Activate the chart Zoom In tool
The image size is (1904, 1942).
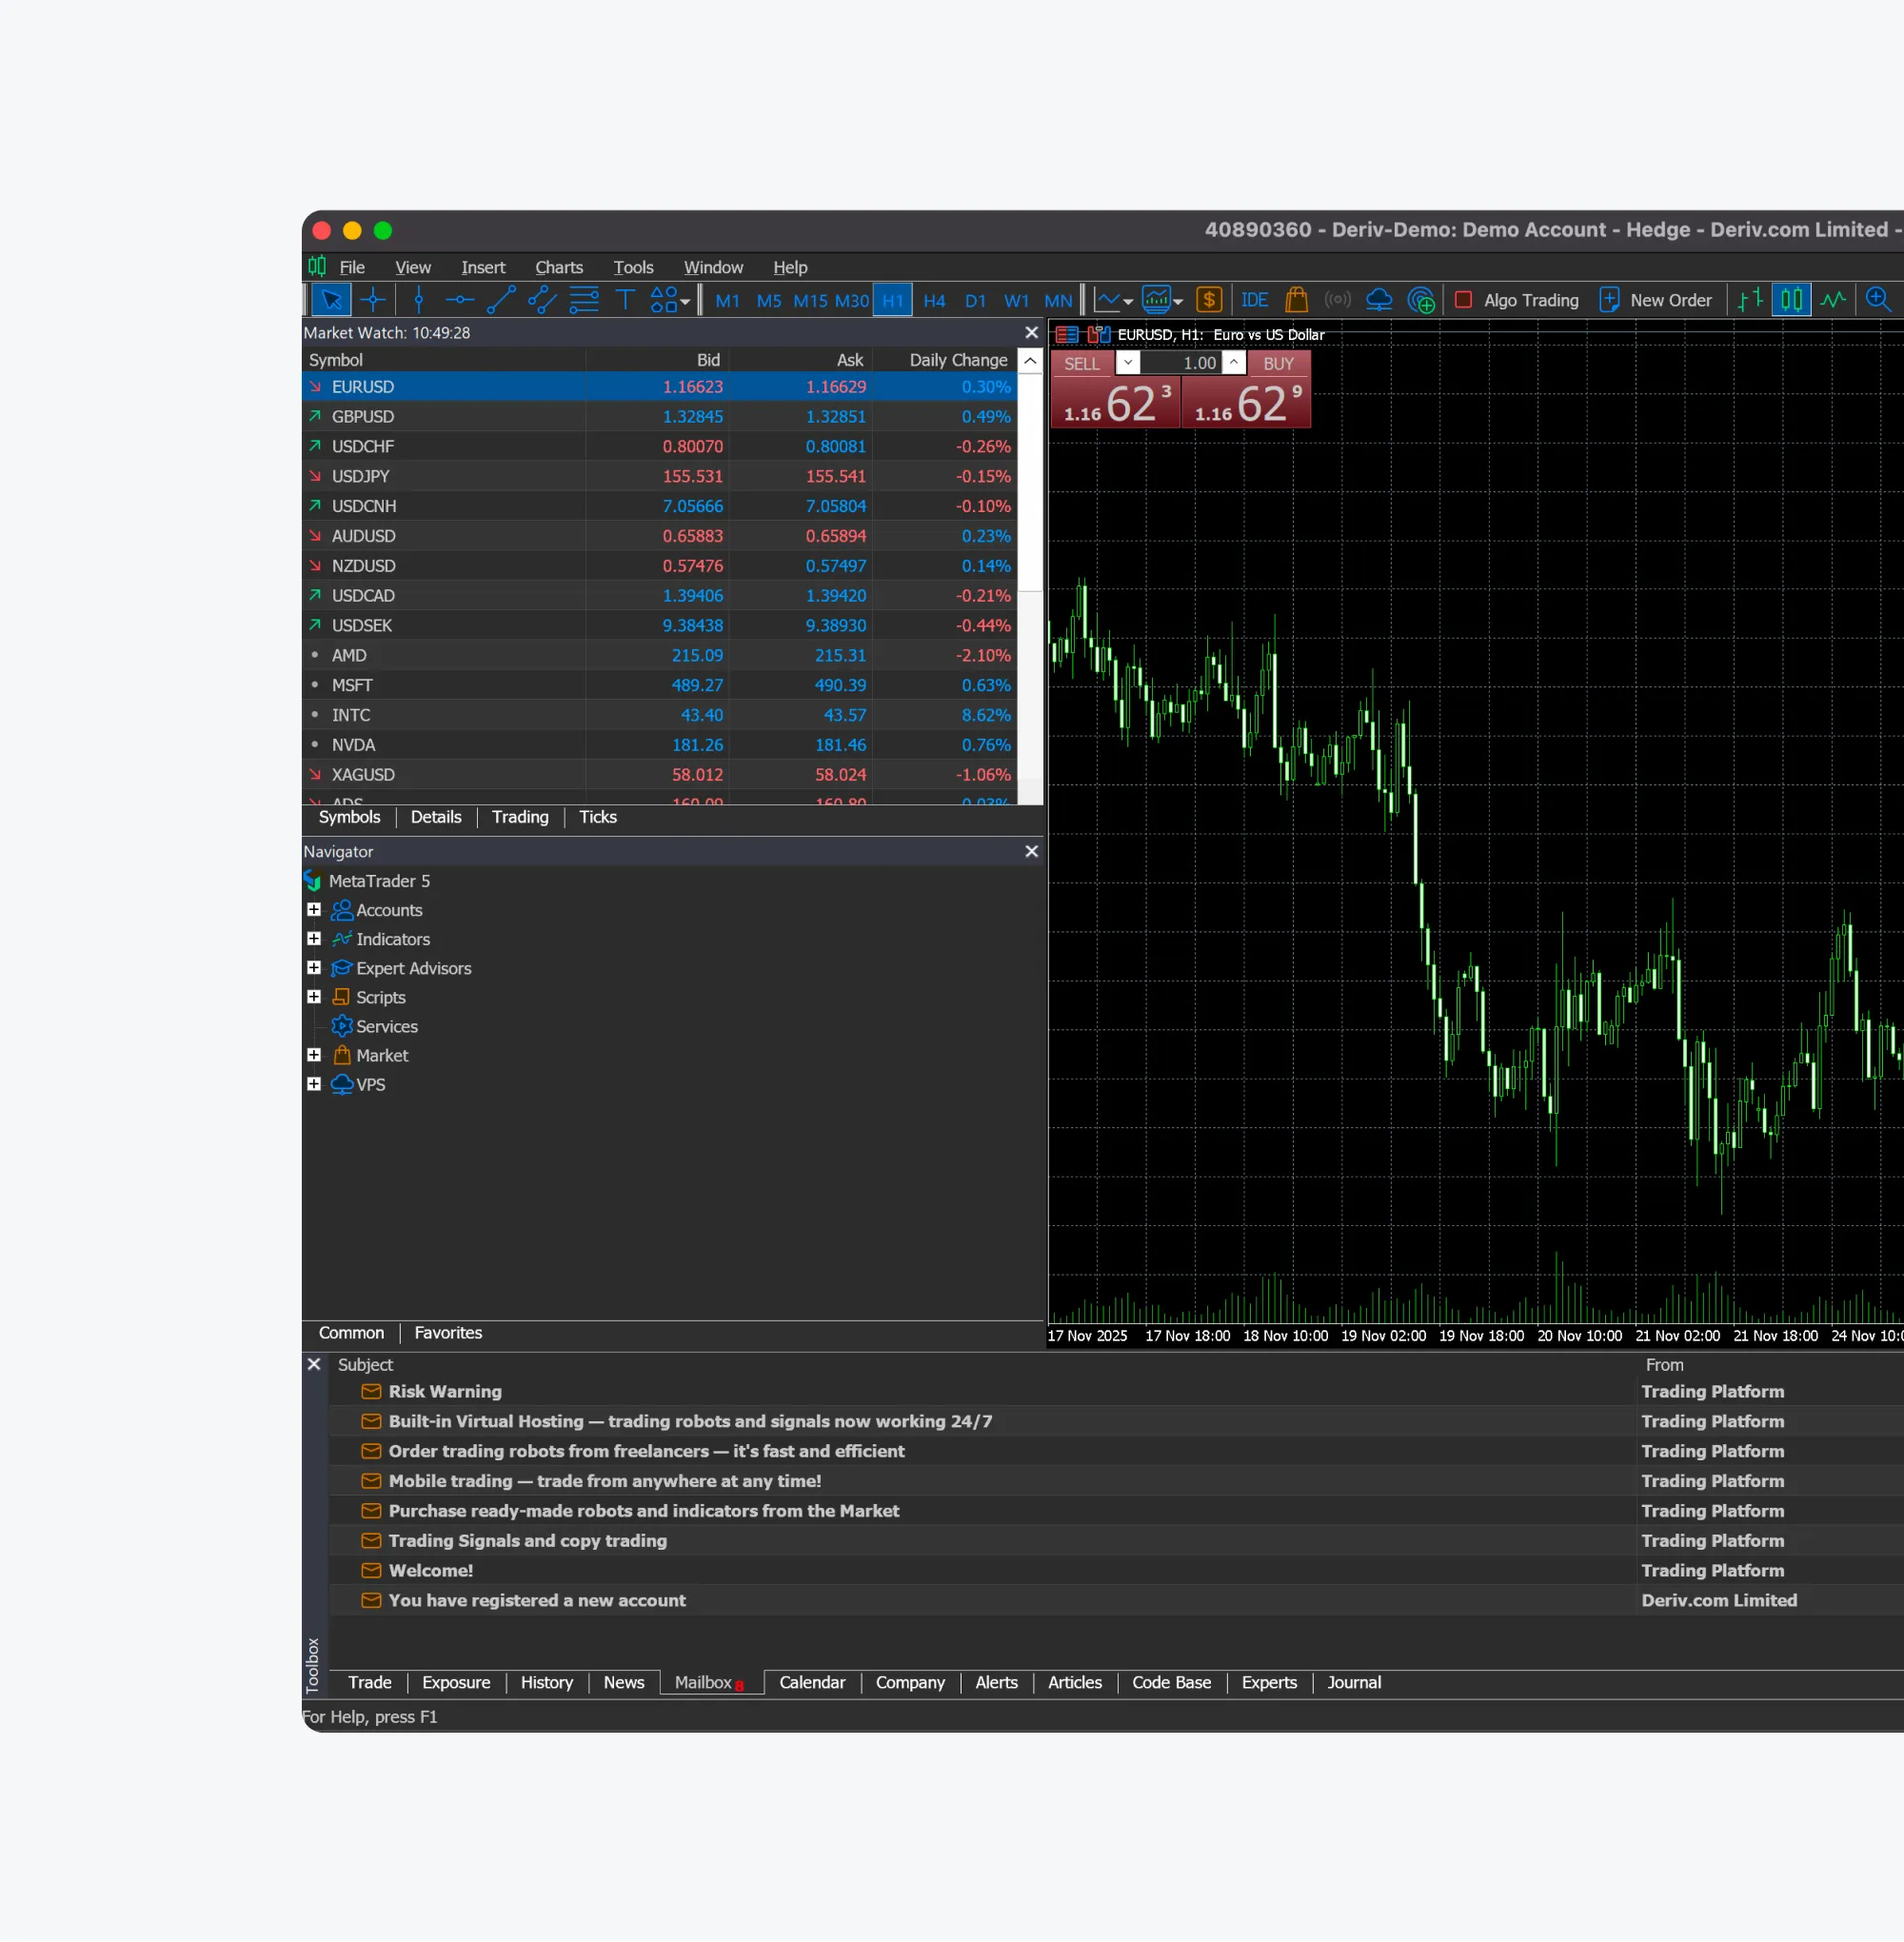(1878, 300)
